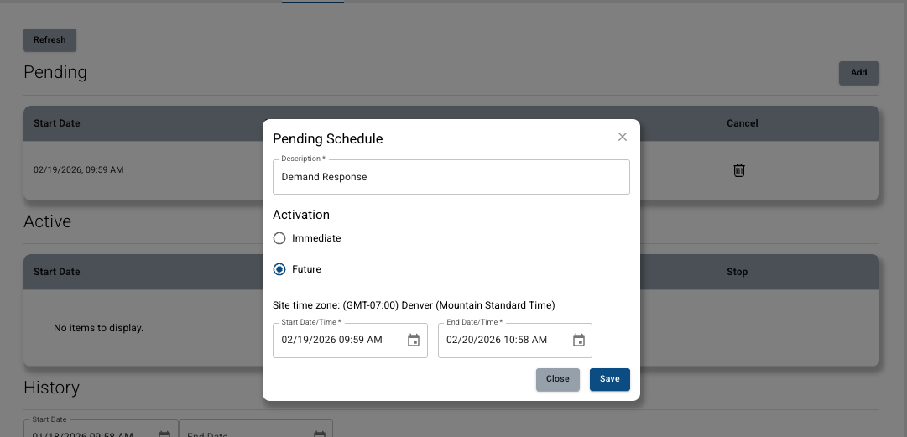Open History Start Date calendar icon
Viewport: 907px width, 437px height.
click(164, 434)
